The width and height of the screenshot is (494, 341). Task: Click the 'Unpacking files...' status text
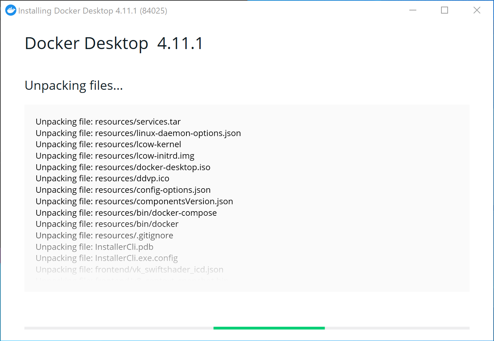(74, 86)
